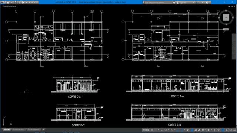Screen dimensions: 237x133
Task: Click the E compass direction on ViewCube
Action: click(x=233, y=18)
